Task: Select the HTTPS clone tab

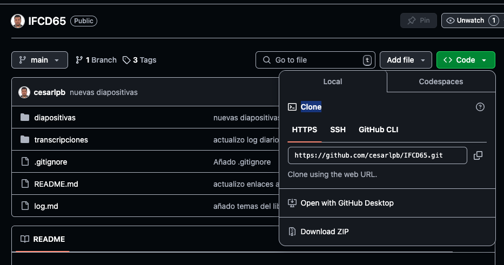Action: coord(304,130)
